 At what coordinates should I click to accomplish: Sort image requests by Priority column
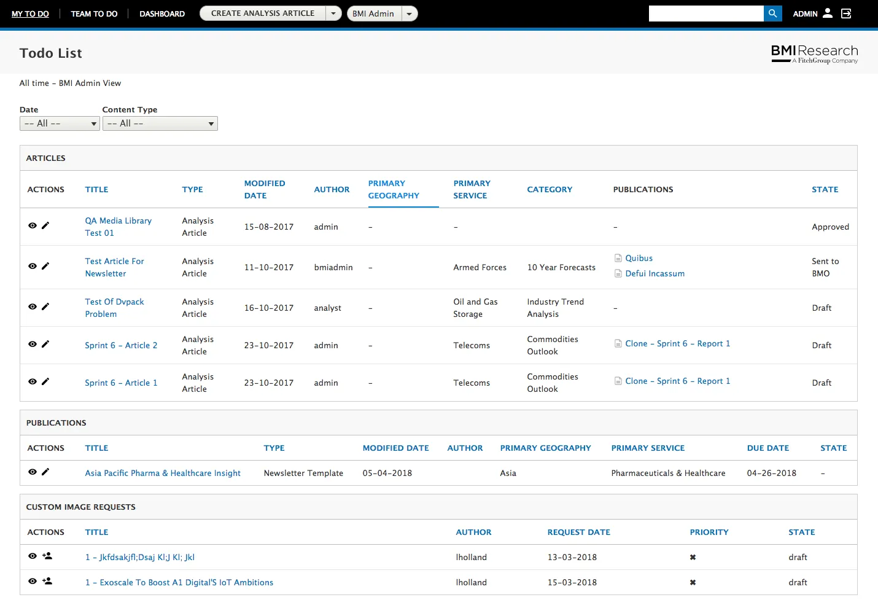709,532
